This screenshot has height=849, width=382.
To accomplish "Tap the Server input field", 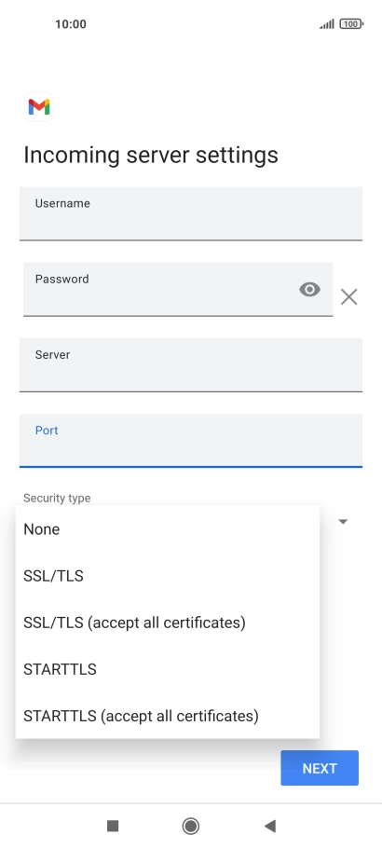I will coord(190,365).
